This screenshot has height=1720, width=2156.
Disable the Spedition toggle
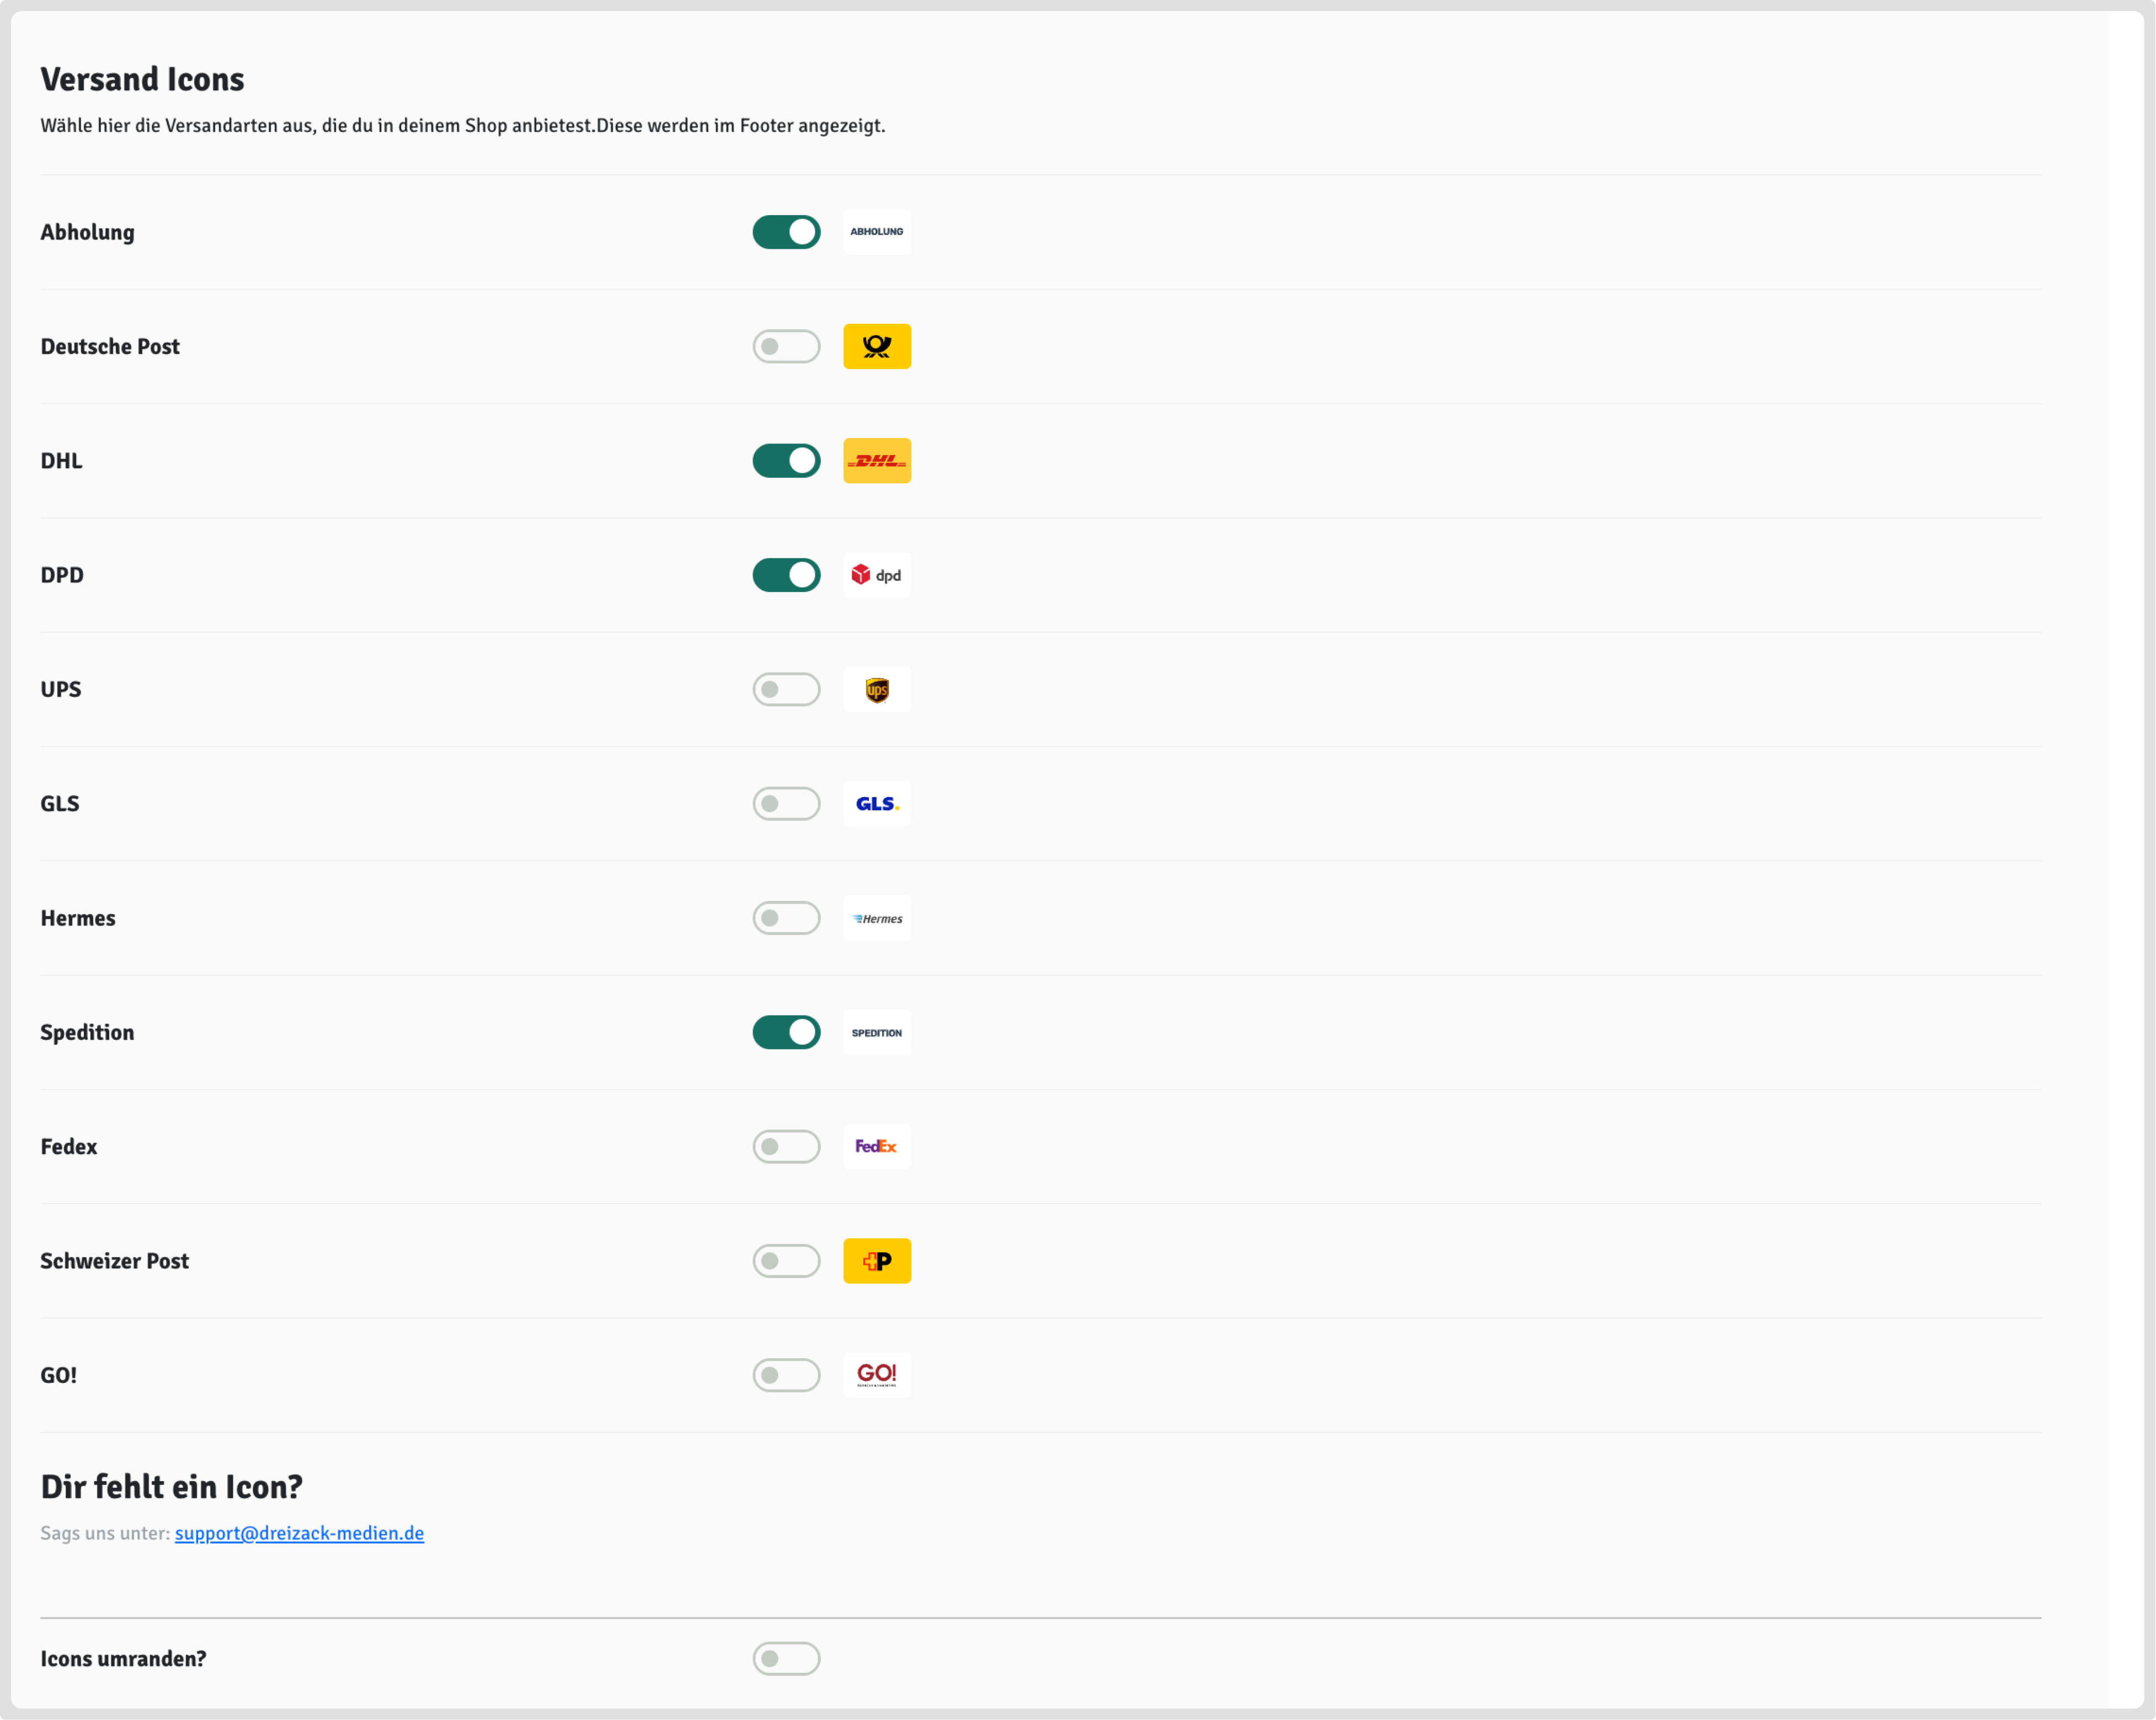(786, 1032)
